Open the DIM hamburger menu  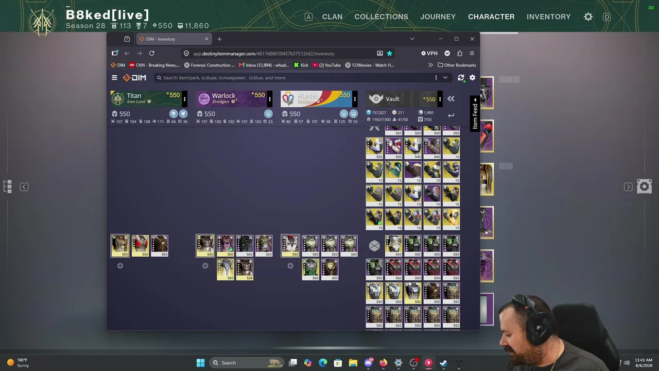tap(114, 78)
